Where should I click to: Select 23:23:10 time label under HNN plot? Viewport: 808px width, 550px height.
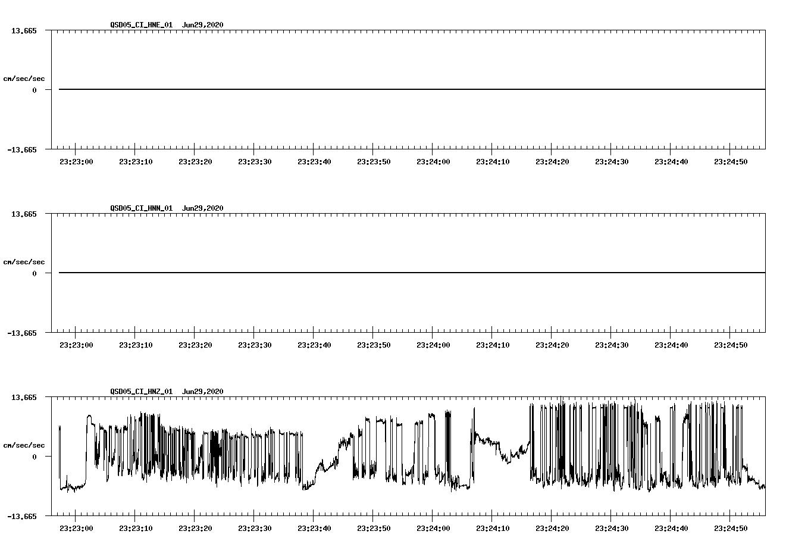(136, 345)
